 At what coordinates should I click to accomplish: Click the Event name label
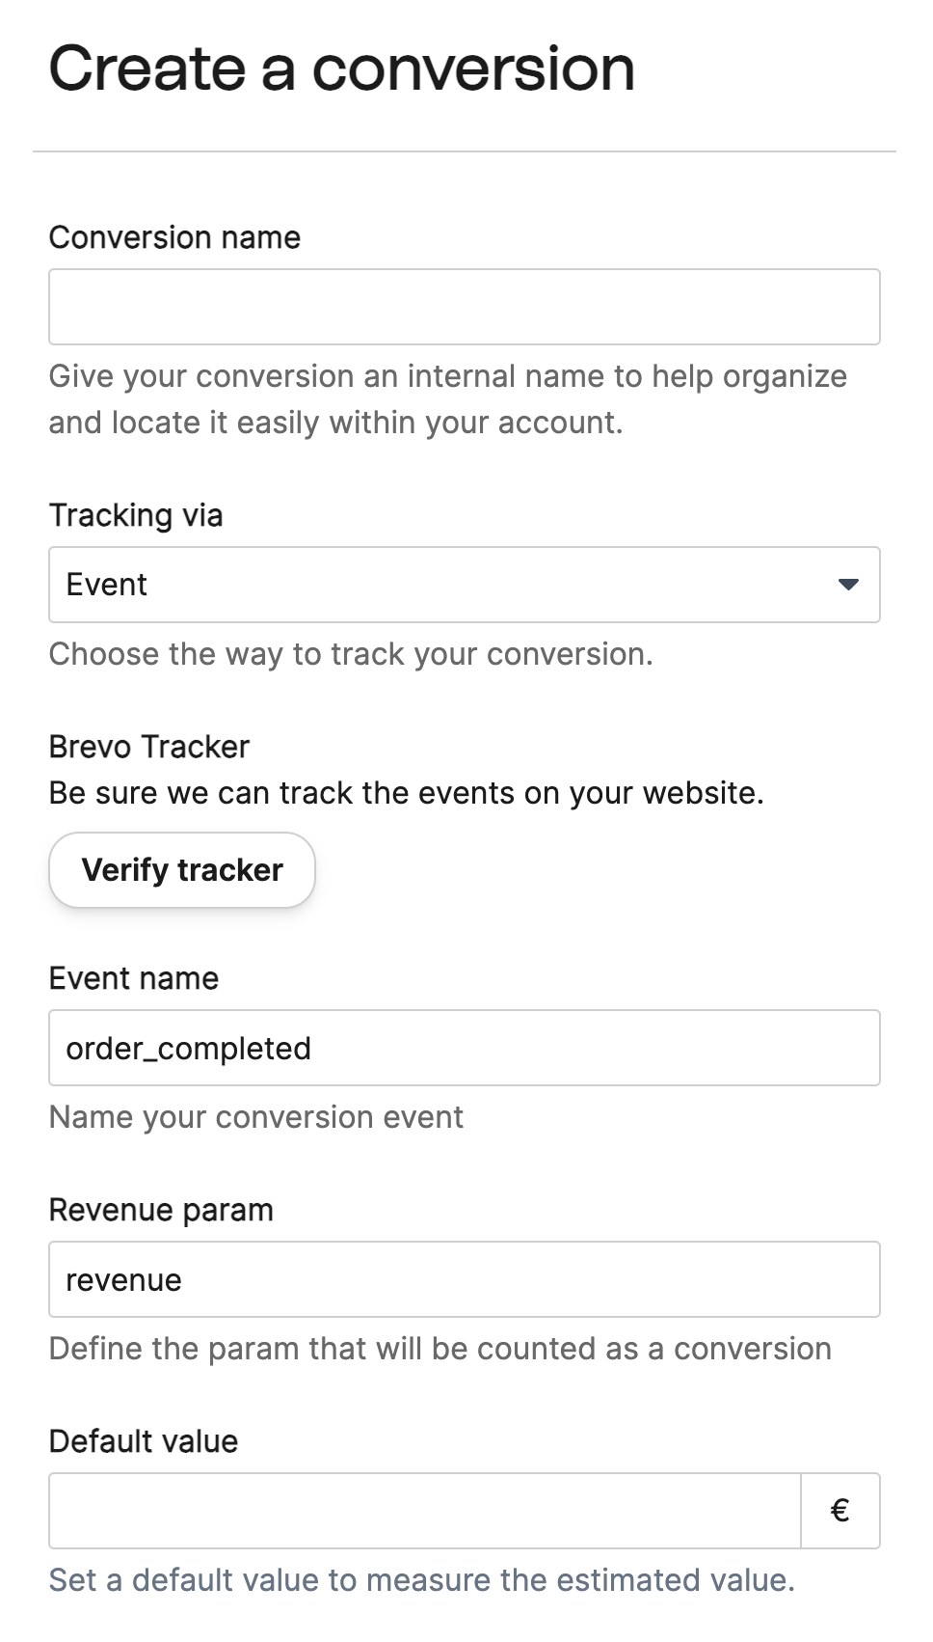(134, 977)
